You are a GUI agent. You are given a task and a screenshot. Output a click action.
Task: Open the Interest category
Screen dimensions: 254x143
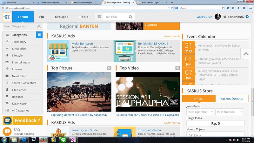tap(17, 69)
